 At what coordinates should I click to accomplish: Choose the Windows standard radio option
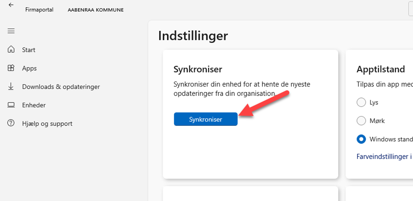point(361,139)
